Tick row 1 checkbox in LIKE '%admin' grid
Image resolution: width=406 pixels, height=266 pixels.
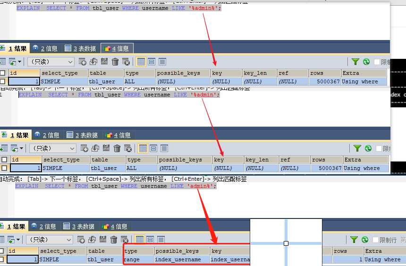[x=4, y=168]
